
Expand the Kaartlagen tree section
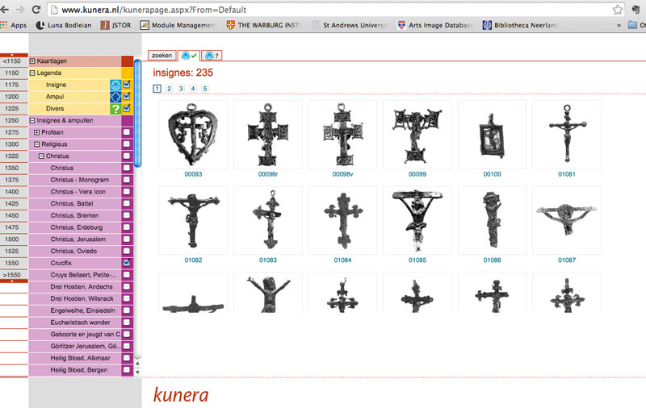[32, 61]
